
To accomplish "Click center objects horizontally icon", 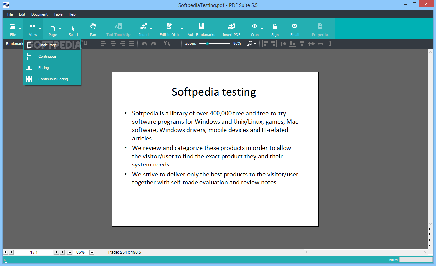I will pyautogui.click(x=302, y=44).
